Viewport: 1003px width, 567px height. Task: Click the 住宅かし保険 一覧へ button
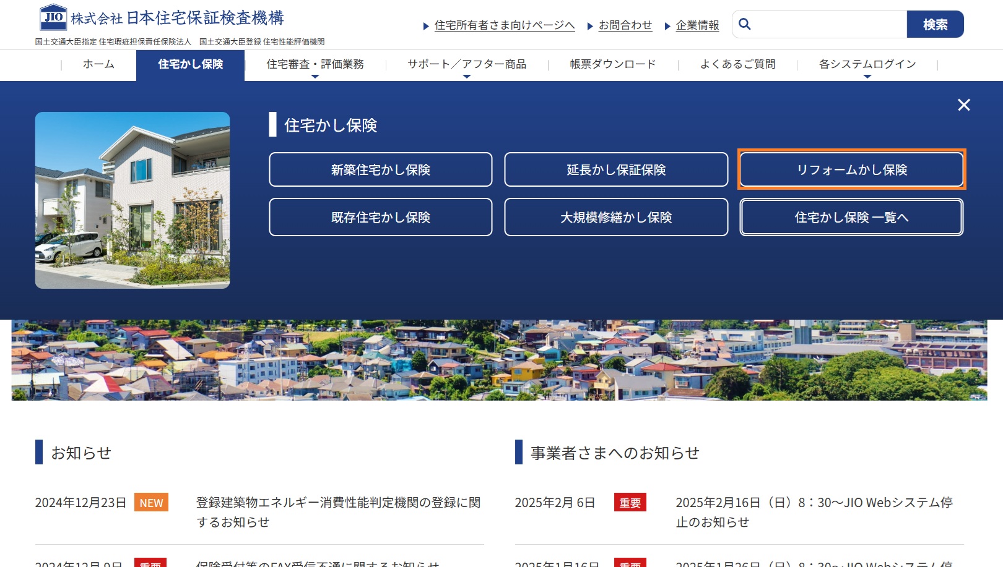pyautogui.click(x=852, y=217)
